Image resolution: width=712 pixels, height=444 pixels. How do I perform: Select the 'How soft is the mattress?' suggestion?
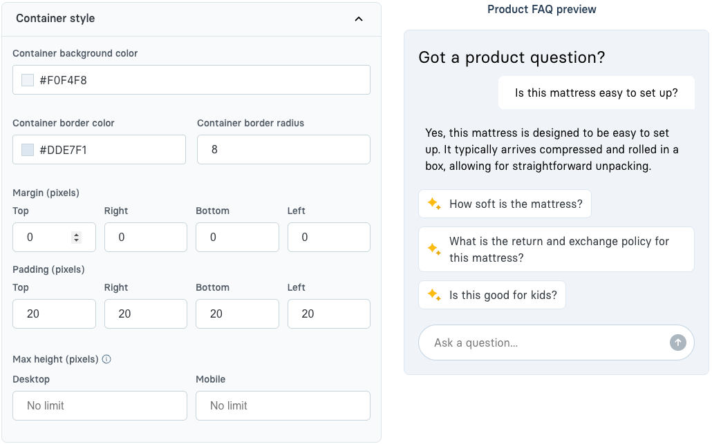pos(505,204)
